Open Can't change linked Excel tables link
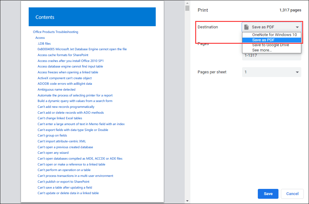The width and height of the screenshot is (309, 204). tap(60, 118)
